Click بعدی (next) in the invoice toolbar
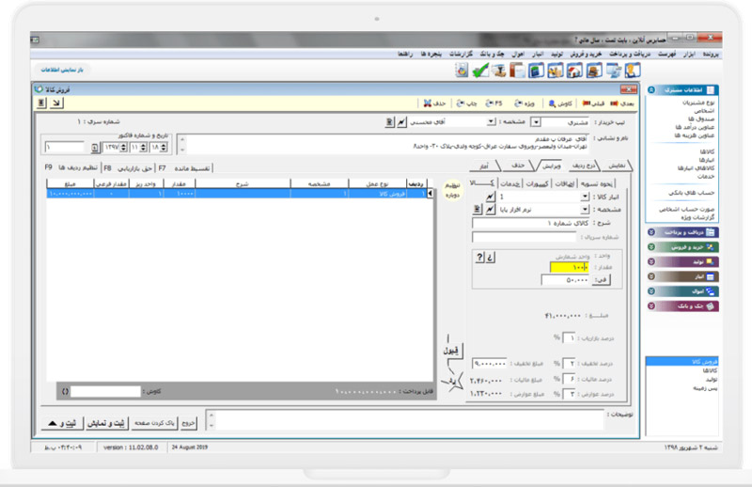 622,103
